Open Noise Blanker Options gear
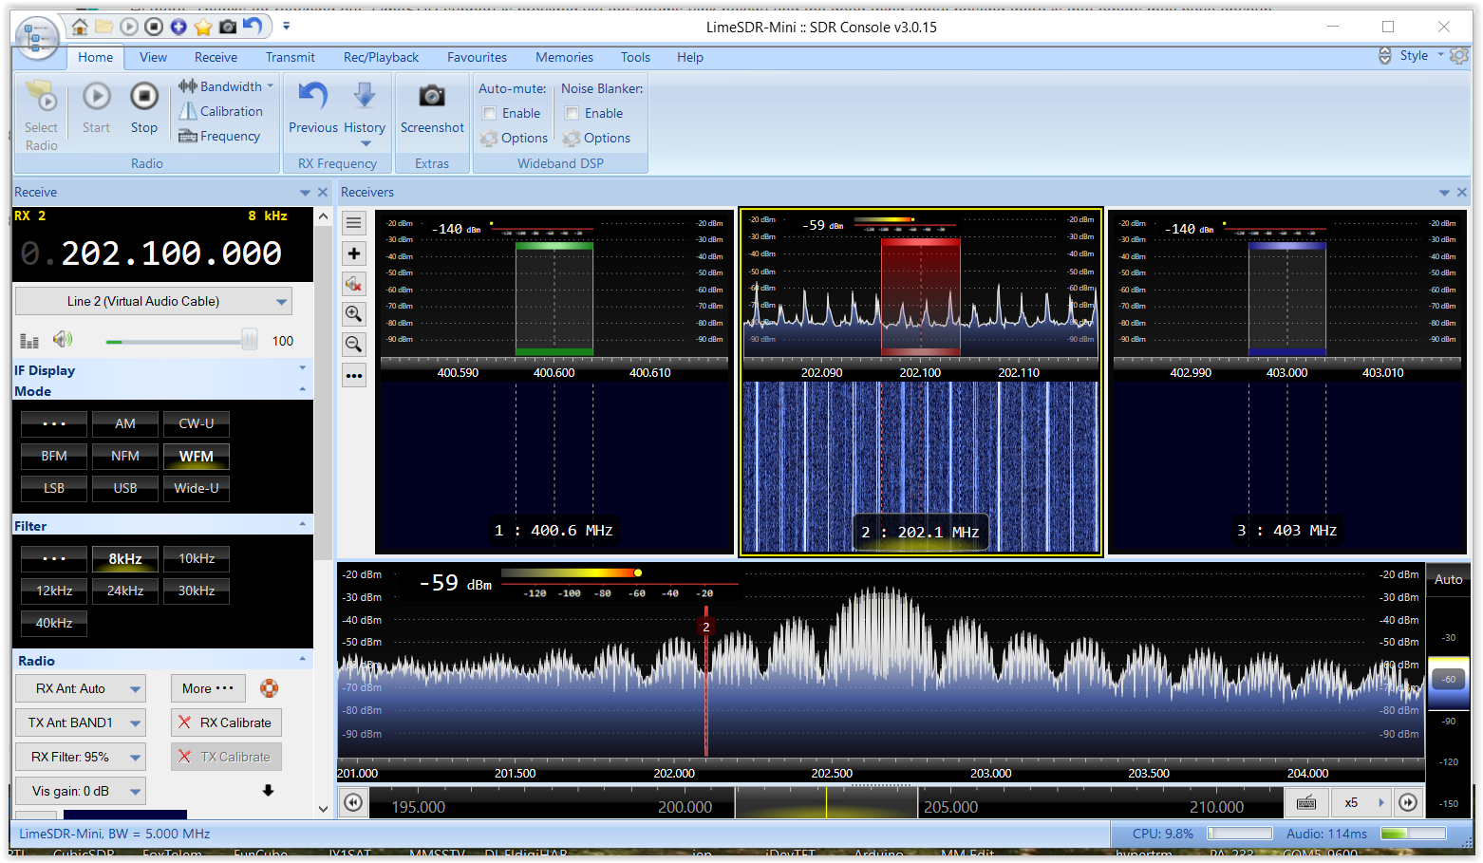Viewport: 1483px width, 863px height. coord(596,138)
